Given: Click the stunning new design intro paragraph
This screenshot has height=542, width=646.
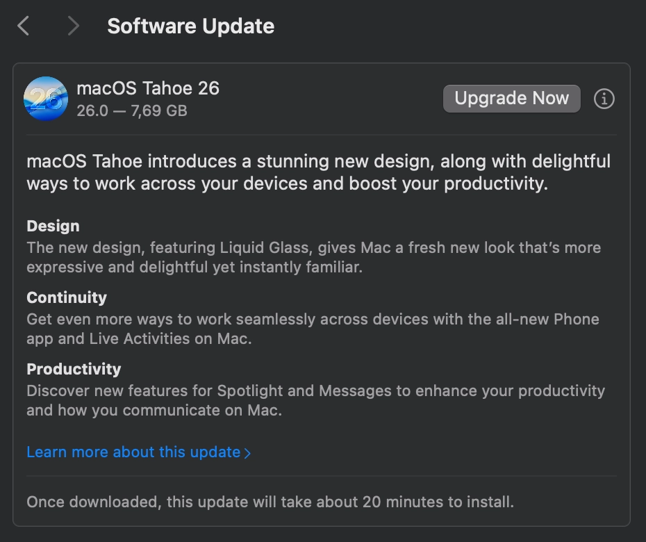Looking at the screenshot, I should click(x=318, y=172).
